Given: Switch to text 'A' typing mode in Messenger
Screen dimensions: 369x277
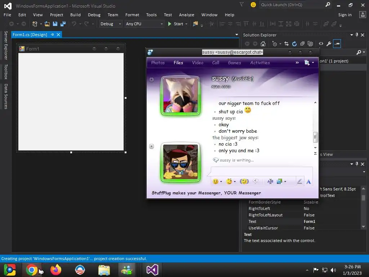Looking at the screenshot, I should click(308, 182).
